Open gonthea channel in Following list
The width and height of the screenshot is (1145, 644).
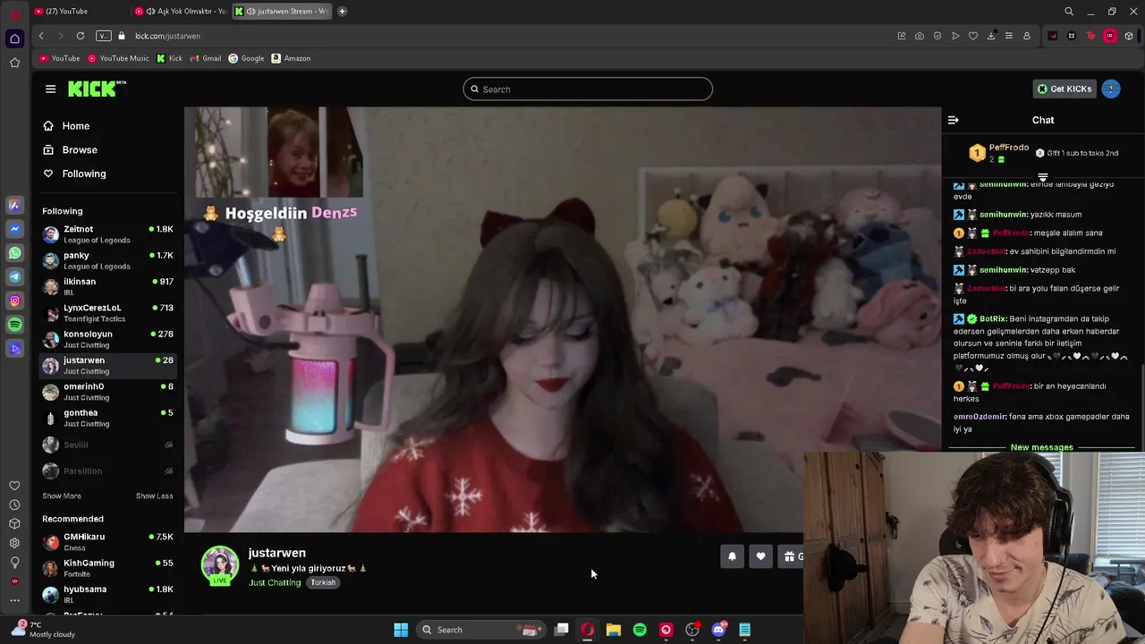click(x=107, y=418)
